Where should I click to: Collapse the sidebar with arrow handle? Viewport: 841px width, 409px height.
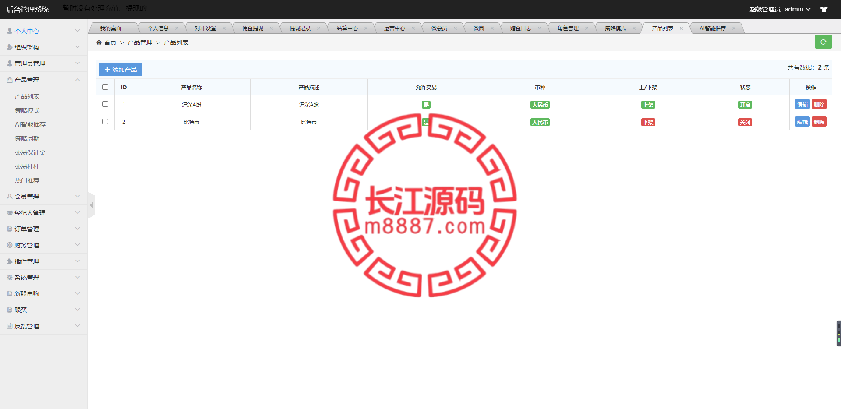tap(91, 205)
